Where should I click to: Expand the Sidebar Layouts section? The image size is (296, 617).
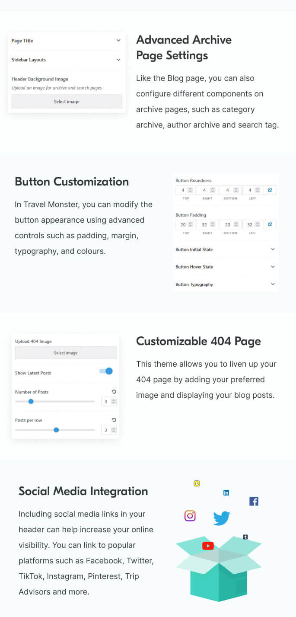[67, 60]
